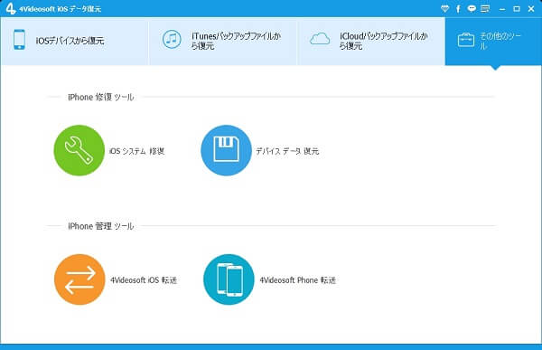
Task: Click the 4Videosoft logo in title bar
Action: click(11, 9)
